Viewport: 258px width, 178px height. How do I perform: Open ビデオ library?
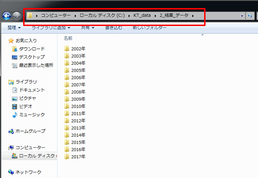click(26, 107)
